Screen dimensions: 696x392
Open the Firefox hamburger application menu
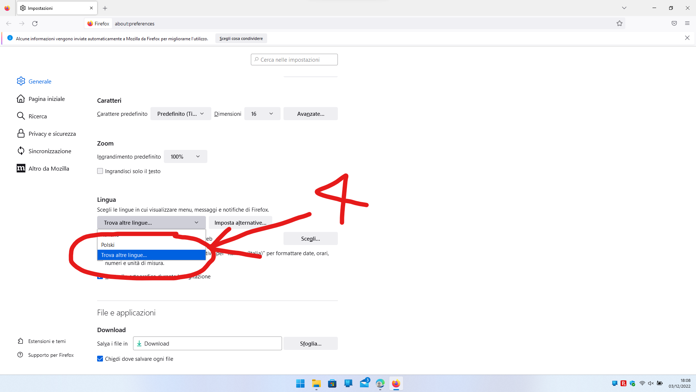(x=687, y=24)
